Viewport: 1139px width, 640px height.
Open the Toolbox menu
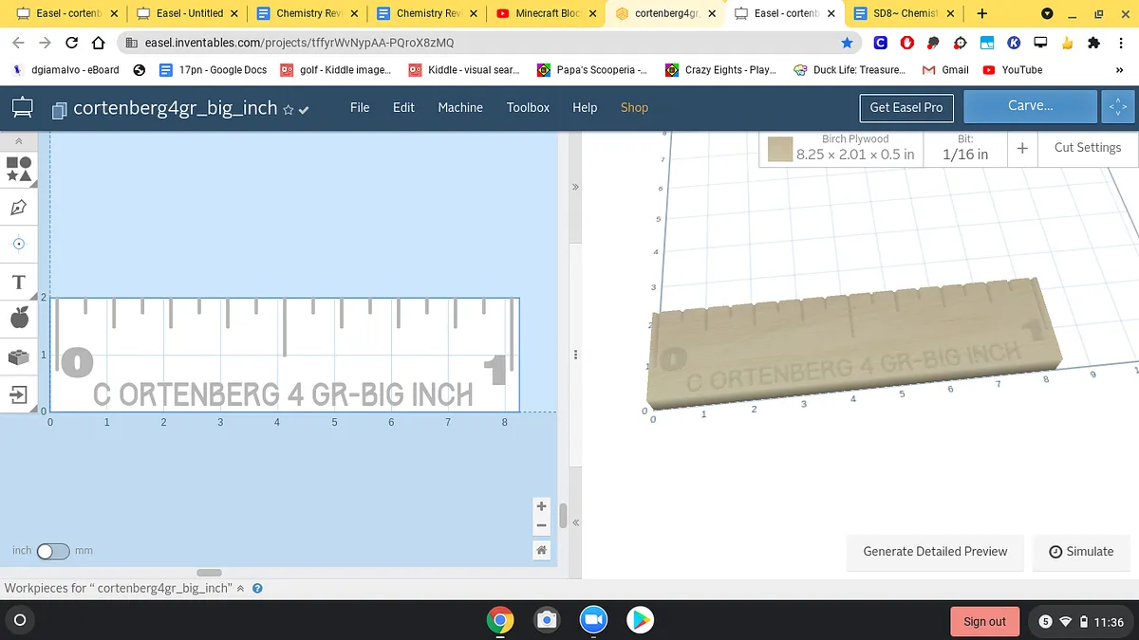click(528, 107)
